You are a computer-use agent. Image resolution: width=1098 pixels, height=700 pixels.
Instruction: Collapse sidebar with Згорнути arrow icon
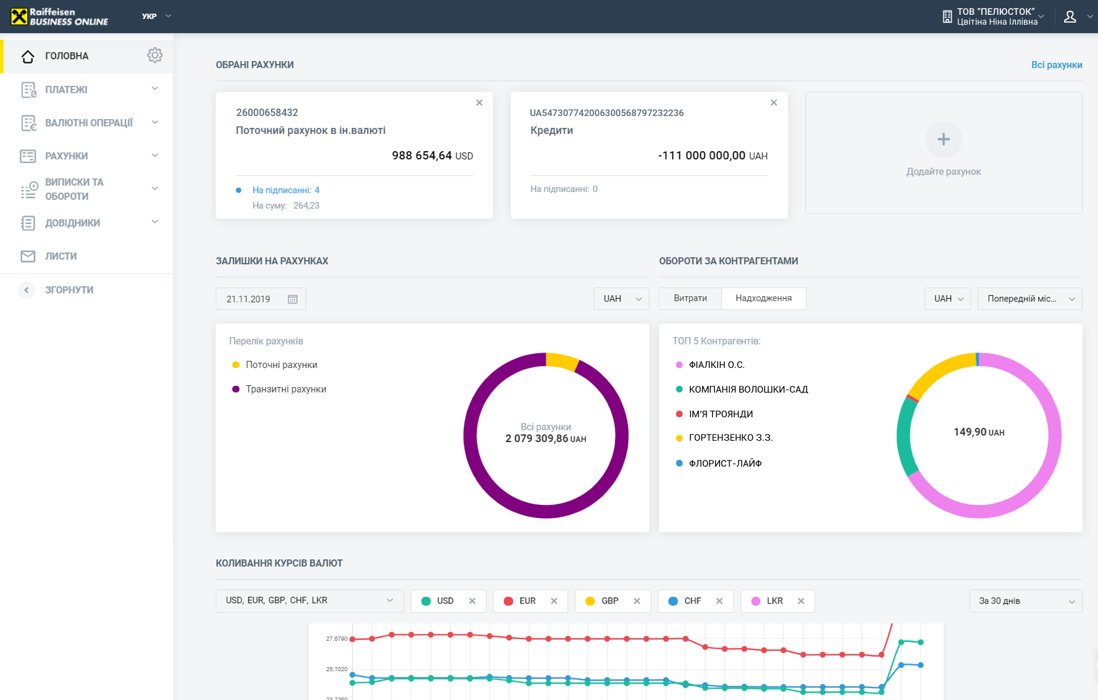[x=27, y=290]
